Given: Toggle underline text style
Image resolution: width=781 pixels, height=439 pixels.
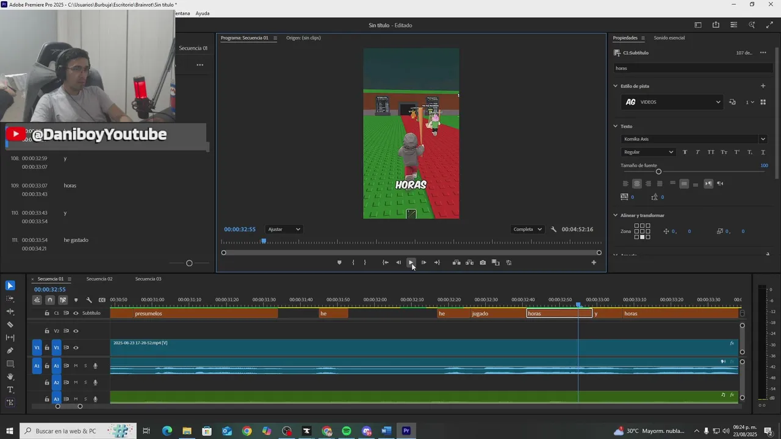Looking at the screenshot, I should [762, 152].
